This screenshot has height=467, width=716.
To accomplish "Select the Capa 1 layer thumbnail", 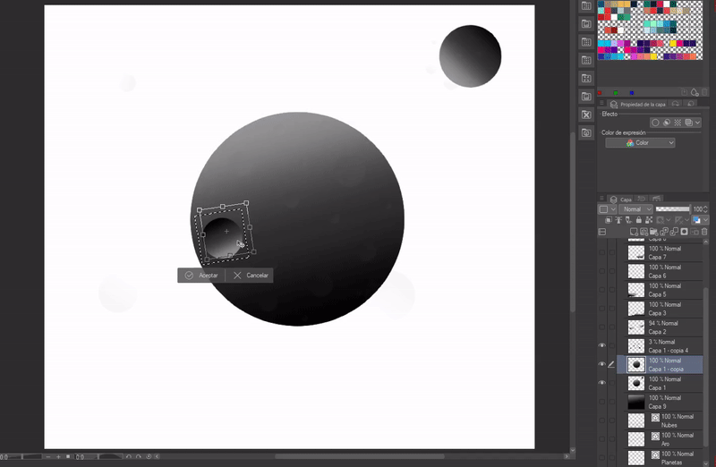I will click(x=636, y=383).
